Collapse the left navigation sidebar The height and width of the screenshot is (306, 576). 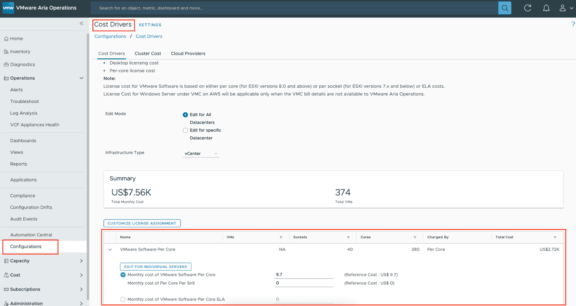(82, 24)
